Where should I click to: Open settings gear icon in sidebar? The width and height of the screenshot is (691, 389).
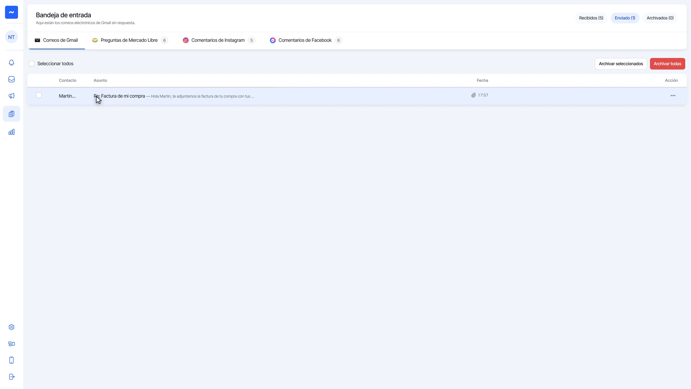click(x=12, y=327)
